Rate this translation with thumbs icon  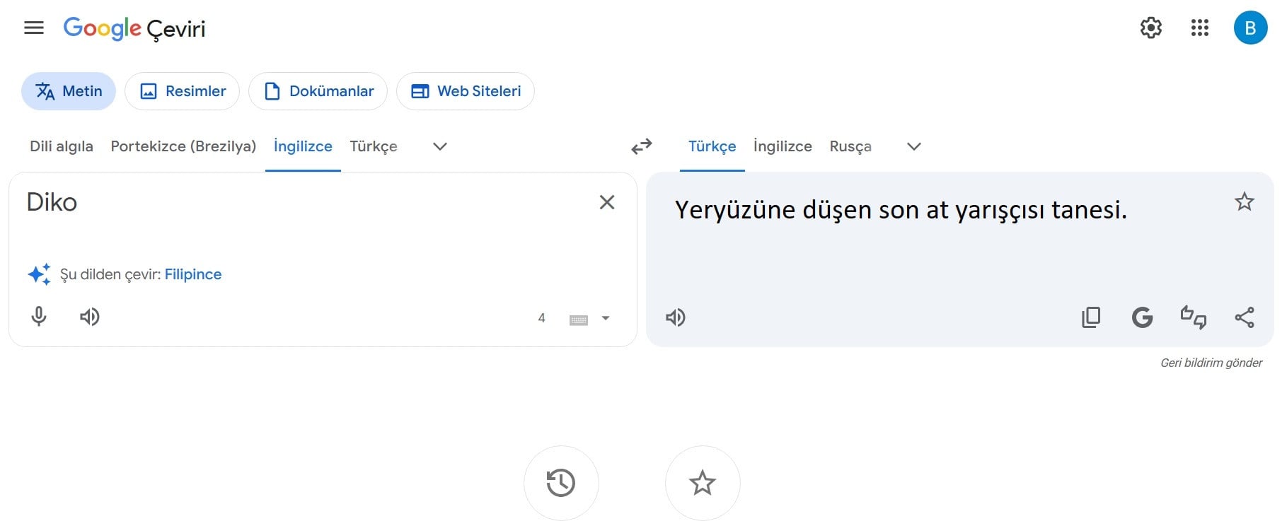pos(1193,317)
